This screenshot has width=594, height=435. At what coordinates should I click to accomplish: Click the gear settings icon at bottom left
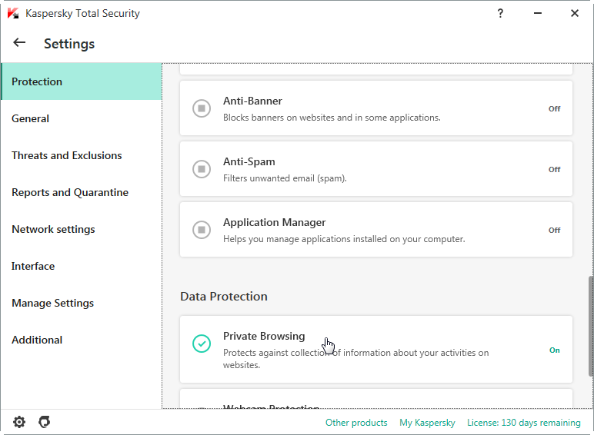tap(19, 422)
